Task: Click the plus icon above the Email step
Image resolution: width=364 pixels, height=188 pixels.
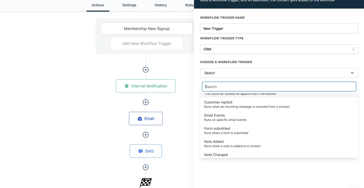Action: tap(146, 102)
